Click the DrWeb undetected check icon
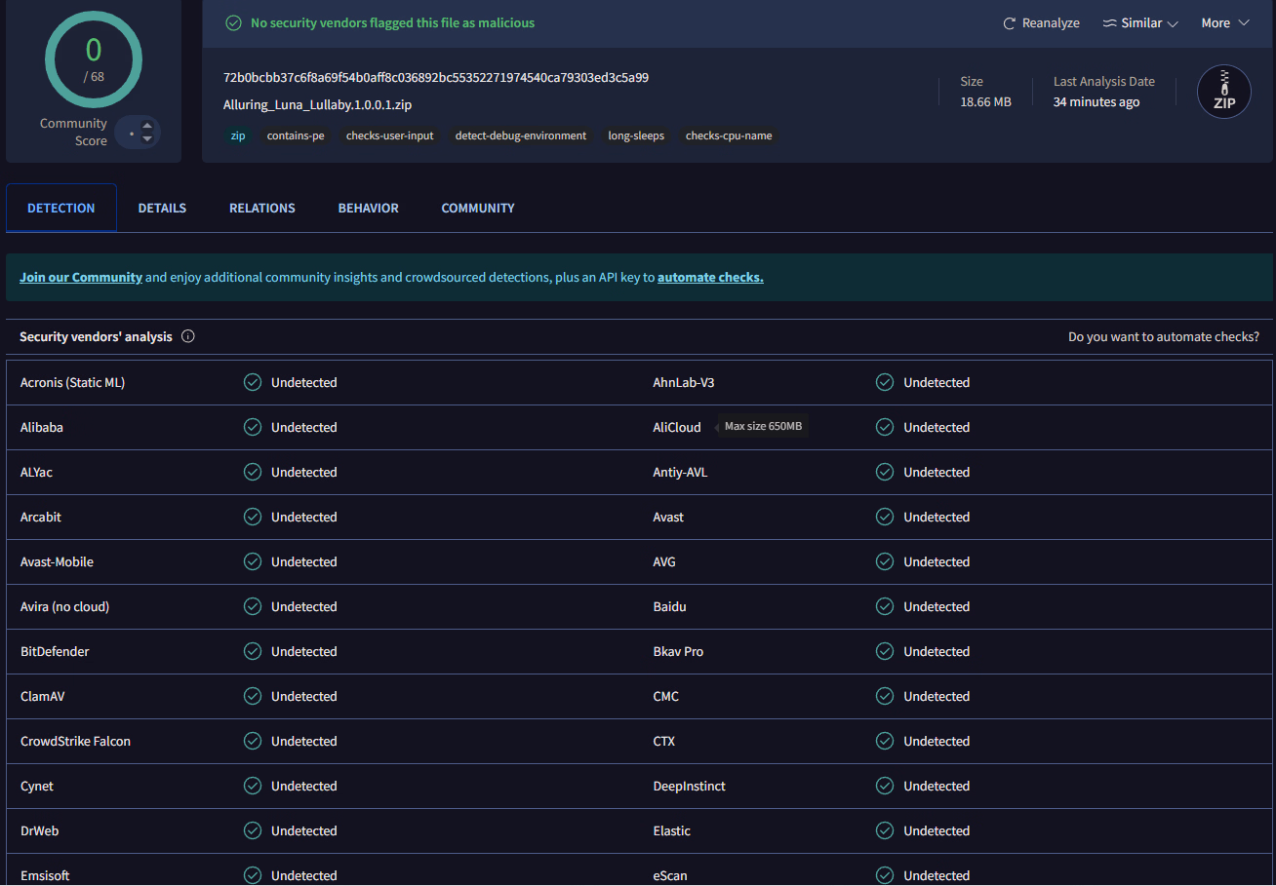 (253, 830)
